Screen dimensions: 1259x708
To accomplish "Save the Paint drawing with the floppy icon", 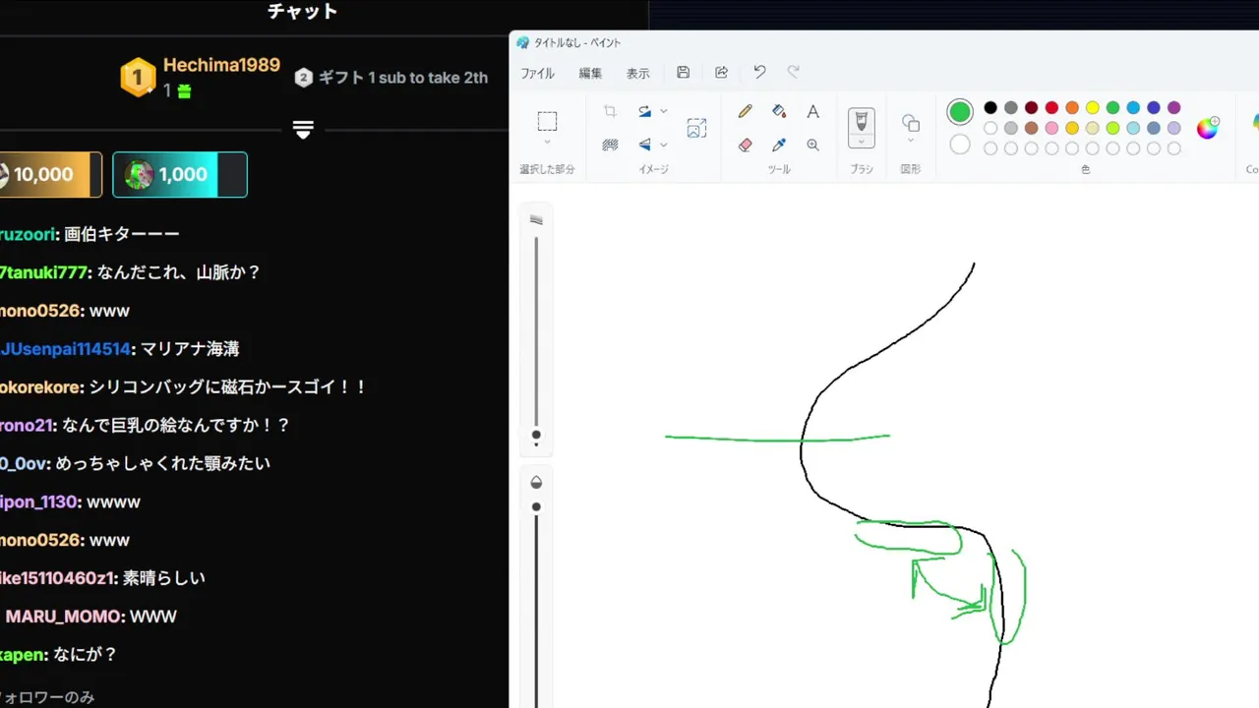I will point(684,73).
